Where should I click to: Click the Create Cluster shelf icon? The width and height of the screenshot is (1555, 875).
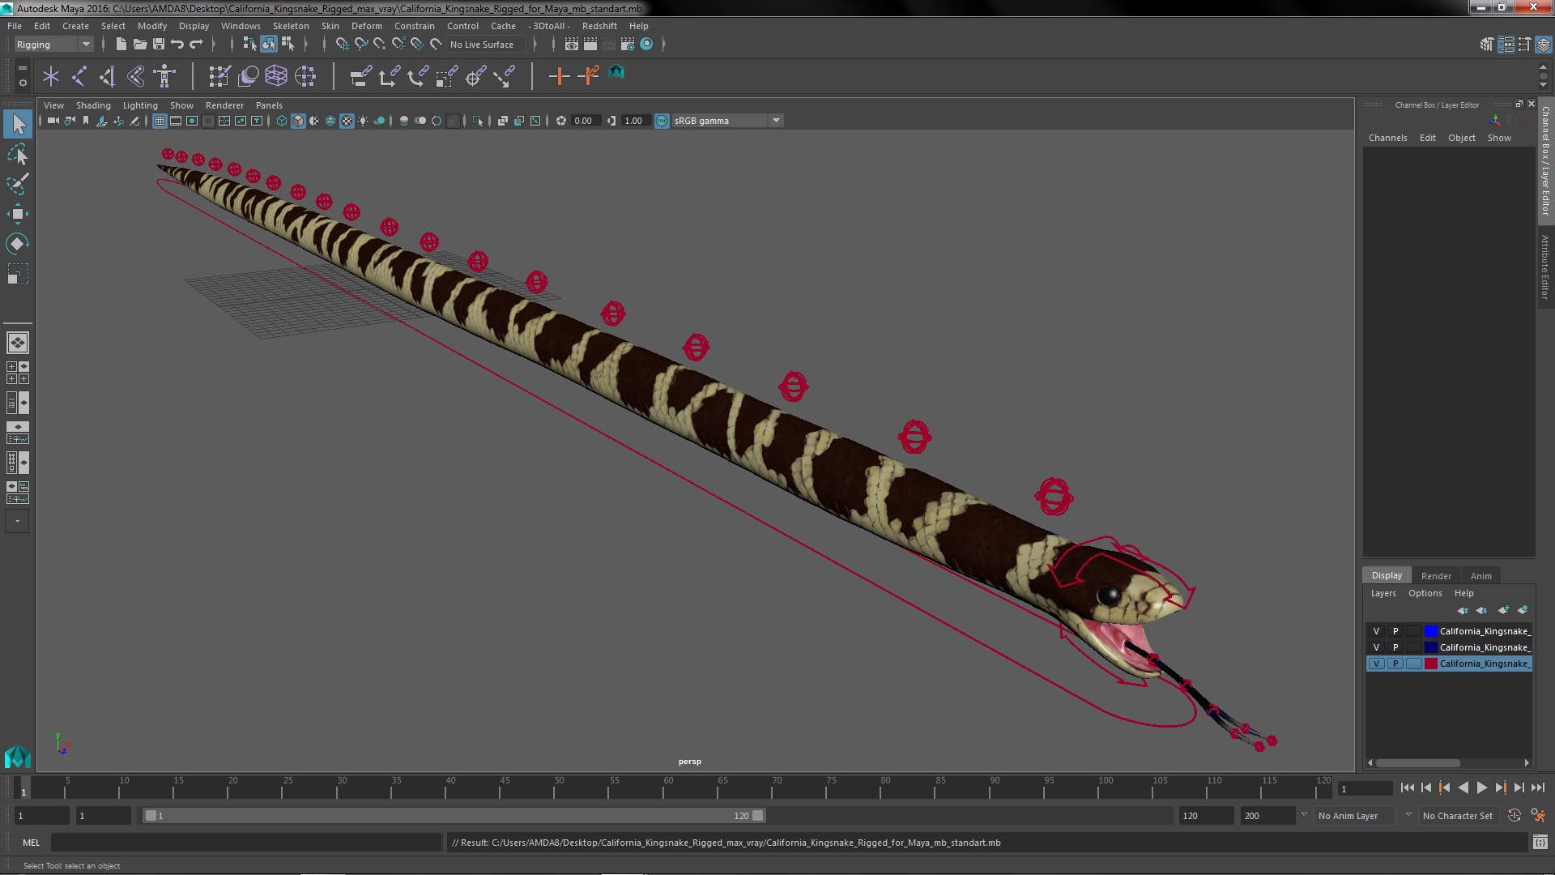[305, 76]
